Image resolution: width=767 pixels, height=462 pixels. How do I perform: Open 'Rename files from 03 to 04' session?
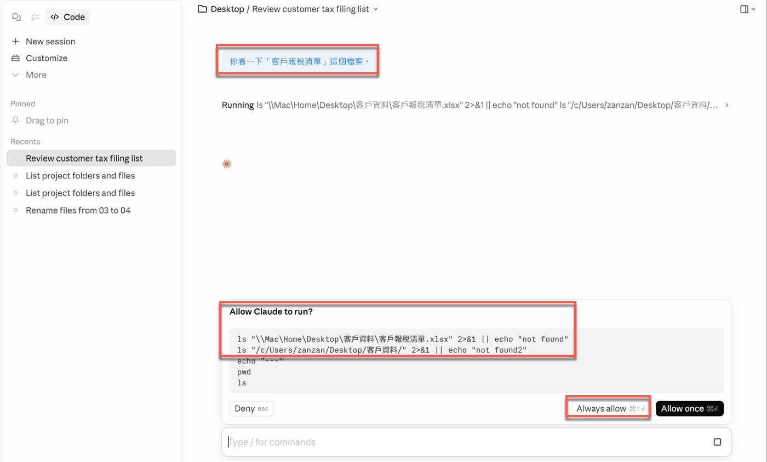pos(78,210)
